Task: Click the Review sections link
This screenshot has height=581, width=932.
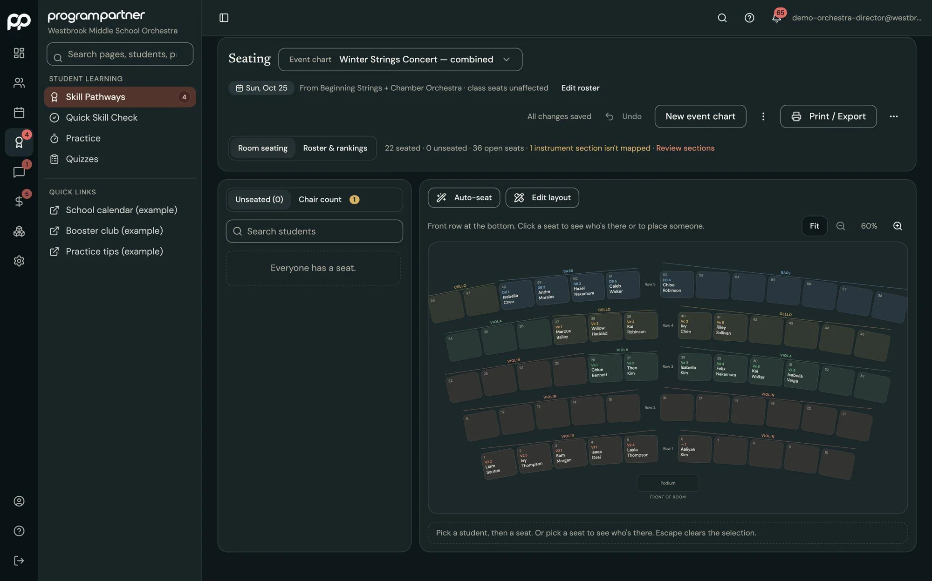Action: click(x=685, y=148)
